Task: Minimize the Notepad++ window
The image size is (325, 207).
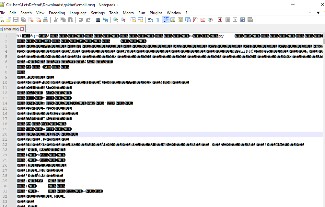Action: [293, 5]
